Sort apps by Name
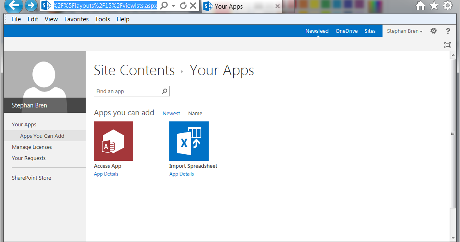The height and width of the screenshot is (242, 460). [195, 114]
